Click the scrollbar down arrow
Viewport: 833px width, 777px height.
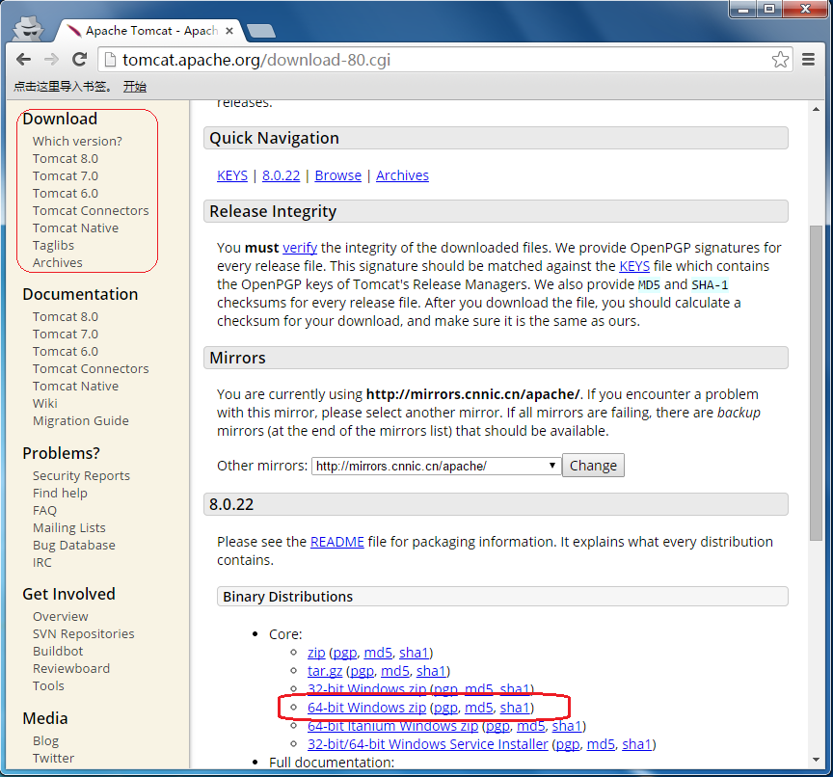[x=816, y=760]
